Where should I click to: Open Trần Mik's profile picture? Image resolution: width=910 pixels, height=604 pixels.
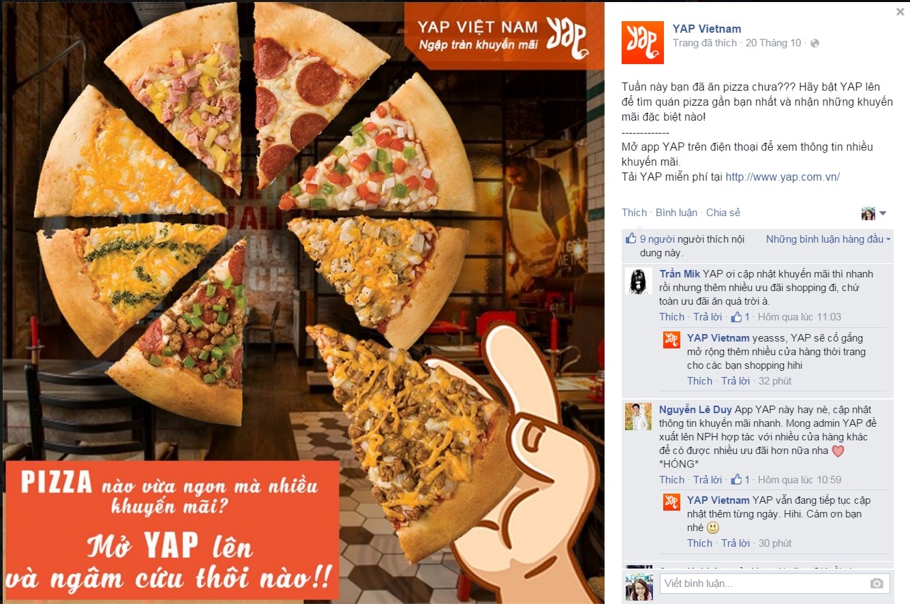point(639,281)
